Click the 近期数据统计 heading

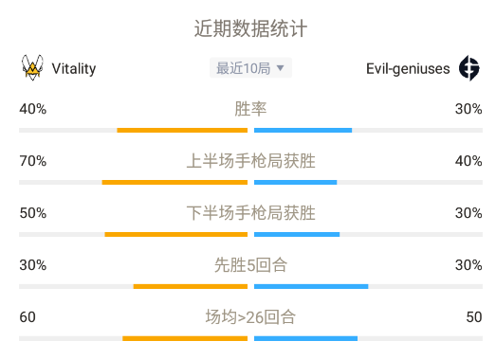point(250,28)
